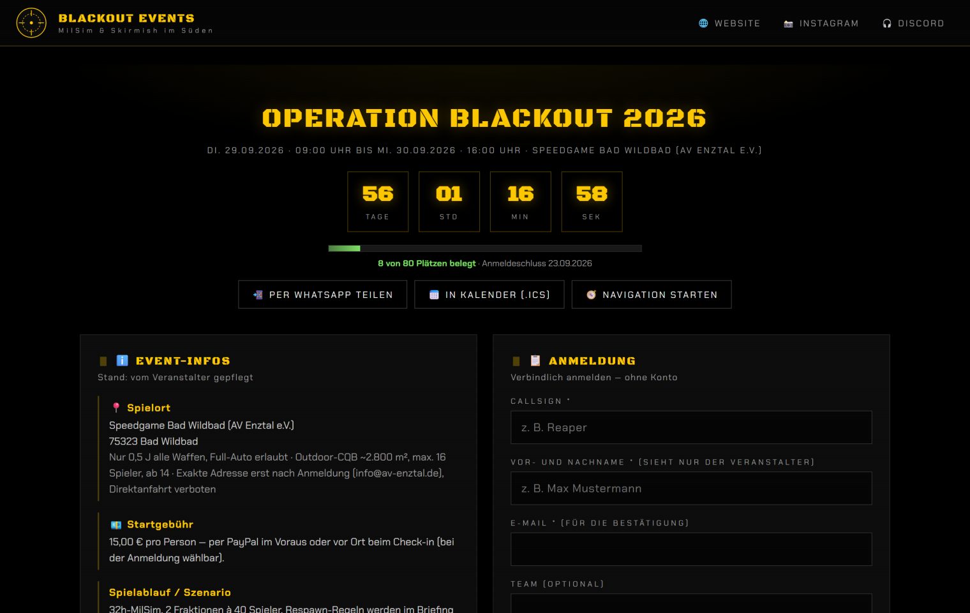
Task: Click the Spielort heading
Action: point(149,408)
